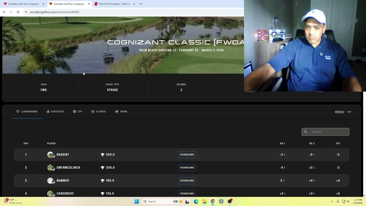Close the active Simulator Golf Tour tab
Screen dimensions: 366x206
click(x=89, y=4)
